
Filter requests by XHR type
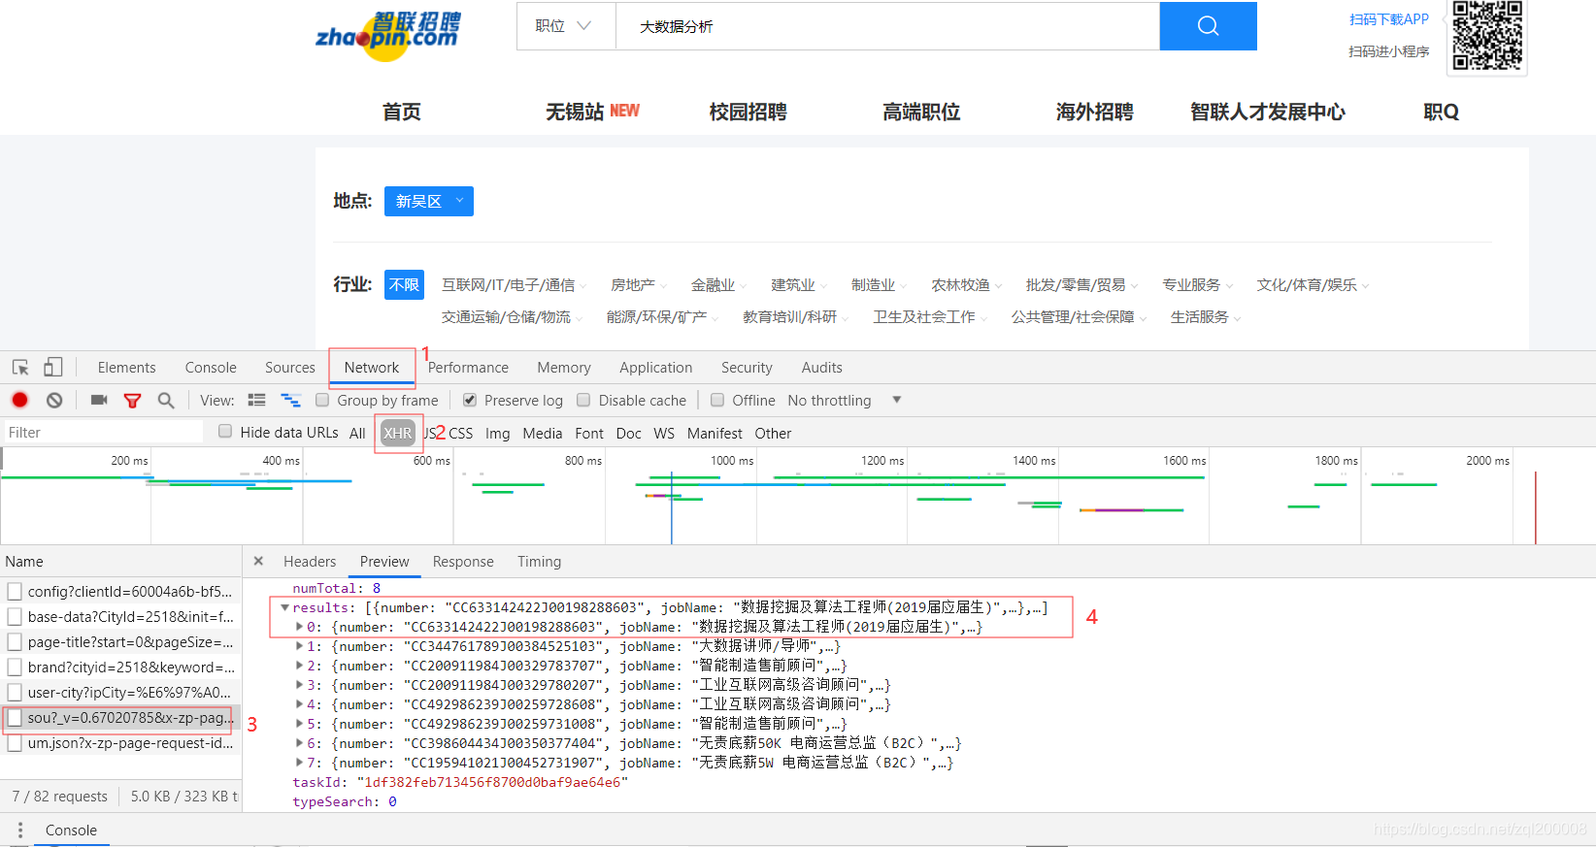click(398, 433)
